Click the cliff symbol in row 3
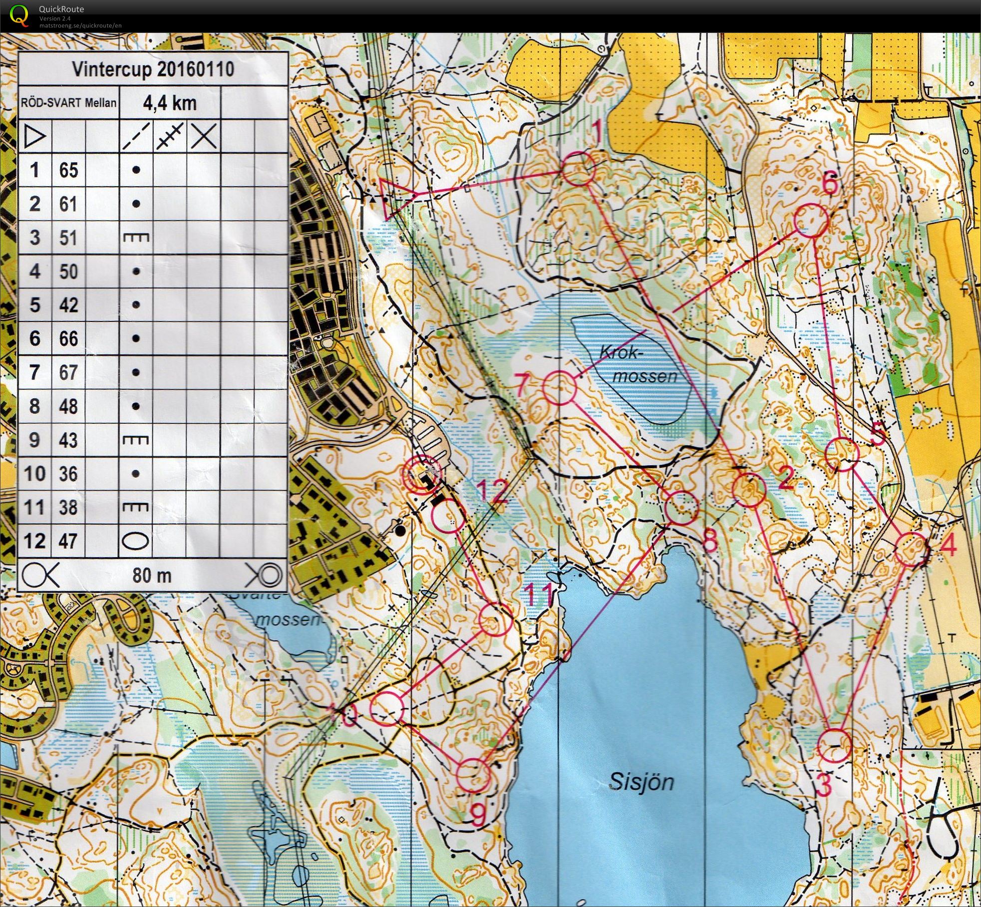The height and width of the screenshot is (907, 981). (x=136, y=237)
